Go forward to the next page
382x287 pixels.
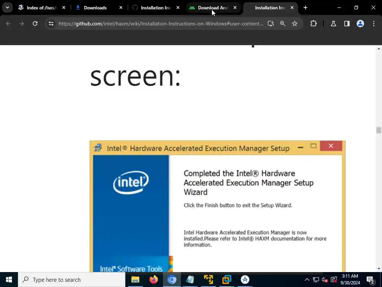tap(21, 24)
